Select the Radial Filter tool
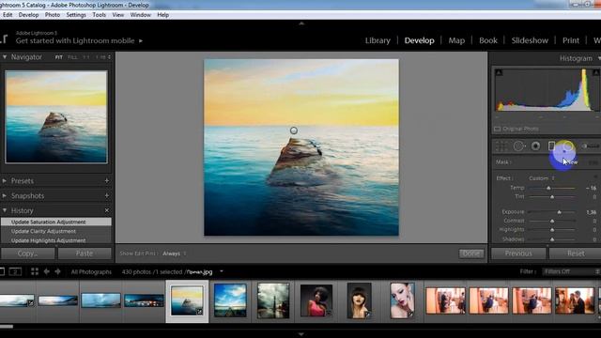The height and width of the screenshot is (338, 601). (567, 146)
